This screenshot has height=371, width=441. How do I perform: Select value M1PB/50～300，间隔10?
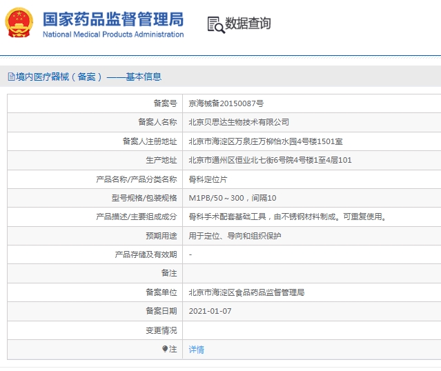(233, 198)
